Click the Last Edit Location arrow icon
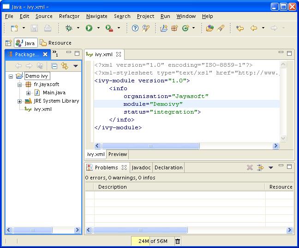299x248 pixels. tap(239, 28)
